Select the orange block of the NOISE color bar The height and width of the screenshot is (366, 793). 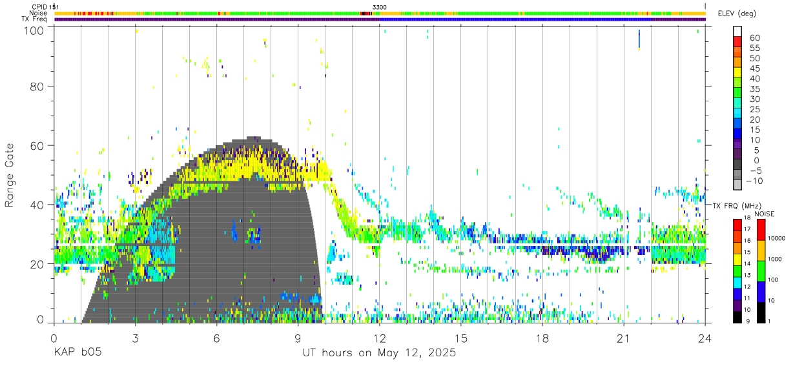pyautogui.click(x=761, y=250)
